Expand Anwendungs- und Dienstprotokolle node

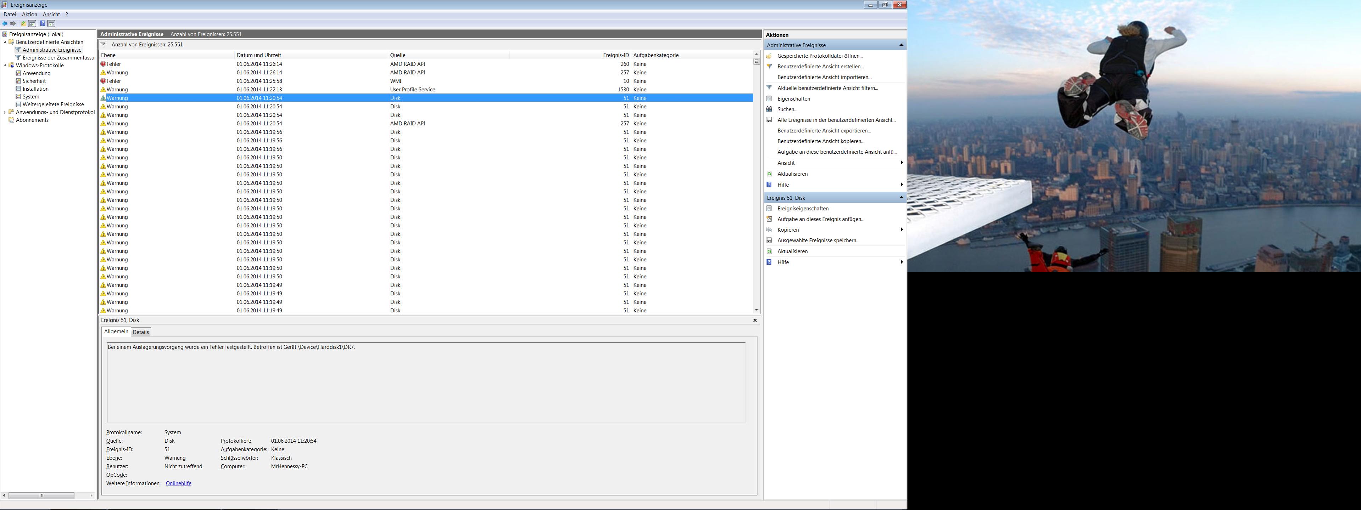point(5,113)
